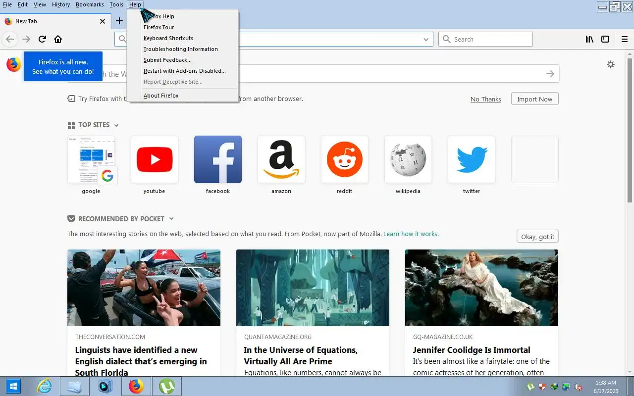Open Jennifer Coolidge Is Immortal article
The height and width of the screenshot is (396, 634).
tap(472, 350)
